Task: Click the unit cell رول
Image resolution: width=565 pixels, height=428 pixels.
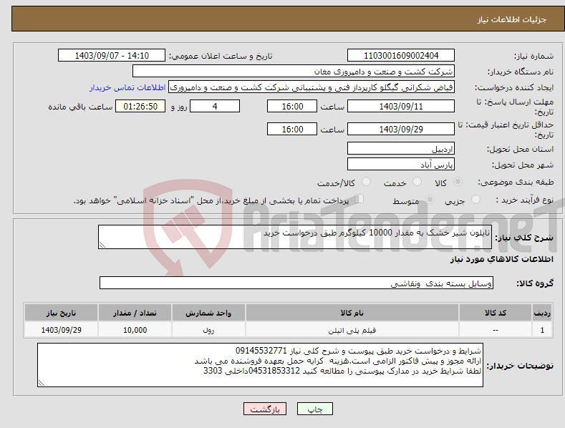Action: (208, 330)
